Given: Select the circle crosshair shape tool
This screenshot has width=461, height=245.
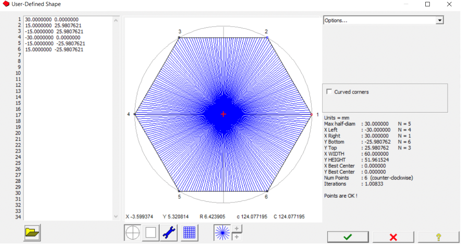Looking at the screenshot, I should [x=133, y=232].
